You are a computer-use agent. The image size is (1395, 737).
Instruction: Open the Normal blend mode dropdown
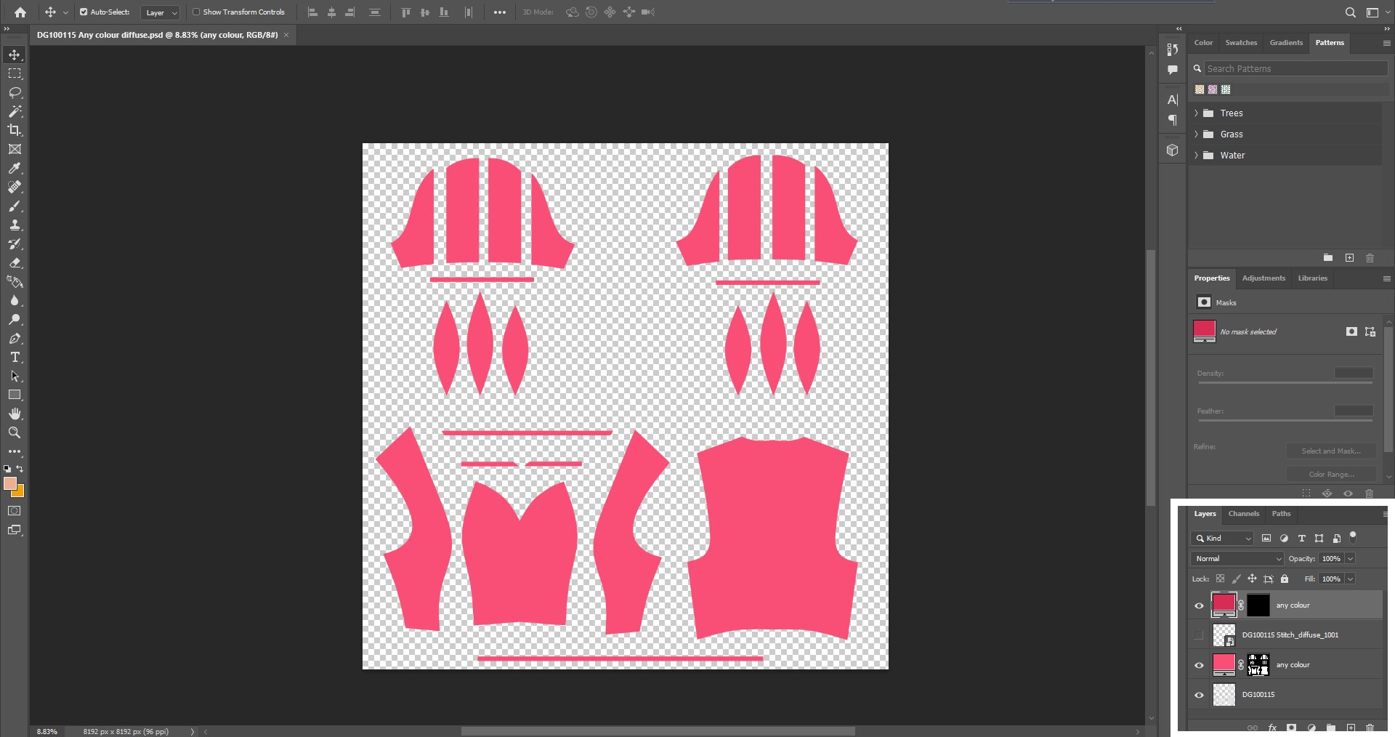1237,559
